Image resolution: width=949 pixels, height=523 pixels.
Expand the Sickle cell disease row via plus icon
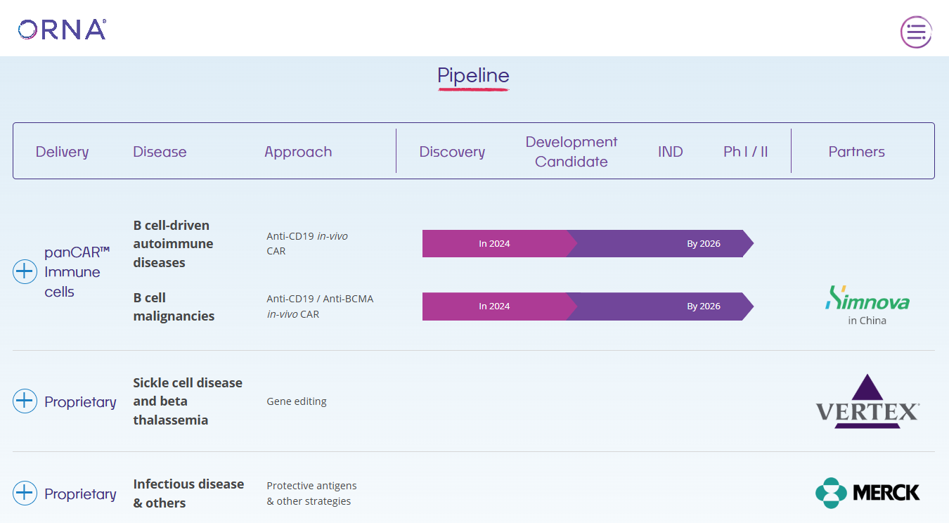[25, 401]
